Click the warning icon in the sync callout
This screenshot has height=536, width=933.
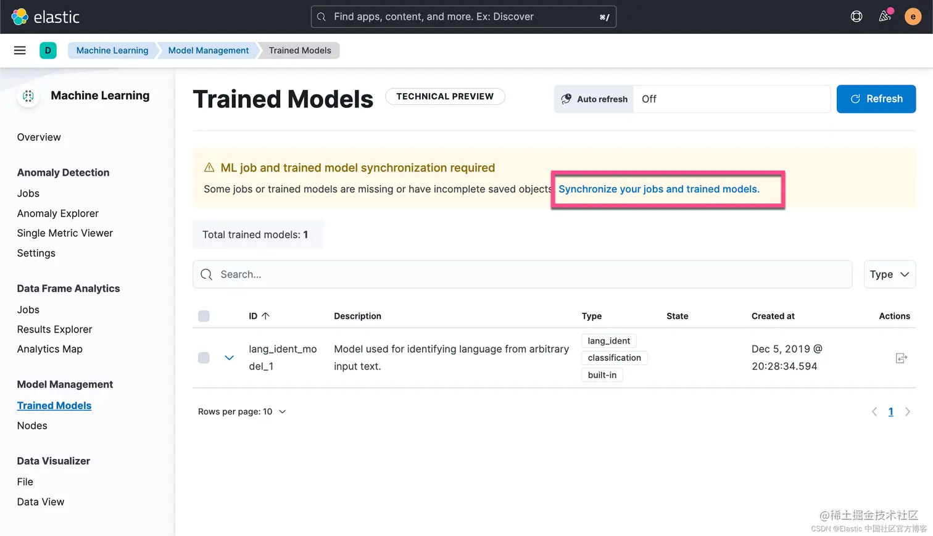click(209, 168)
